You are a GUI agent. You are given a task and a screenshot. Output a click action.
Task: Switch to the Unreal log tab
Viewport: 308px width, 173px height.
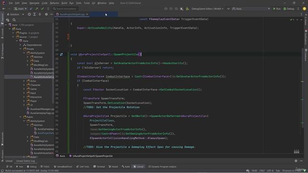click(9, 161)
